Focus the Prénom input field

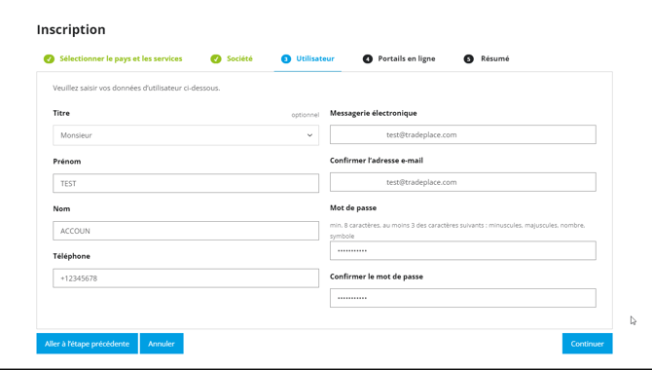tap(186, 183)
